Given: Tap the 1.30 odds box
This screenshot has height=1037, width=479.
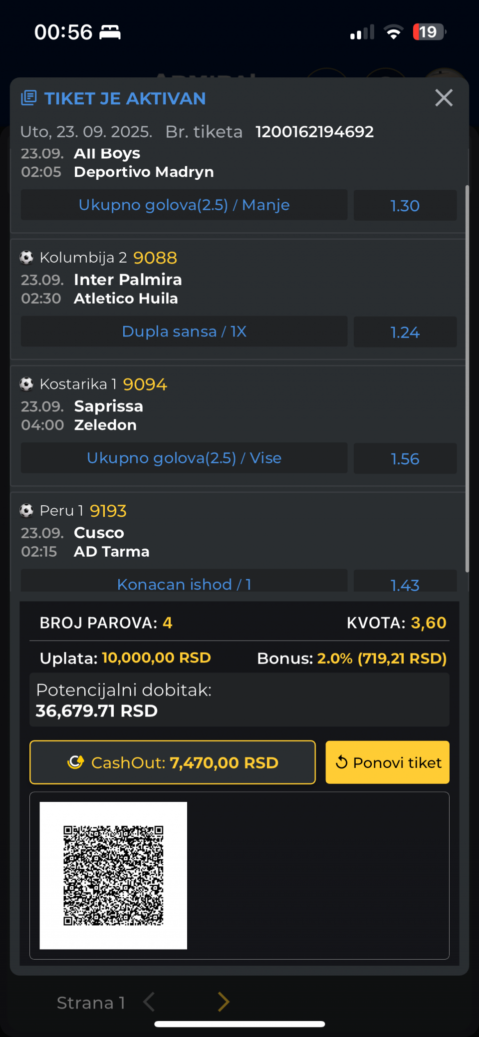Looking at the screenshot, I should pos(405,206).
